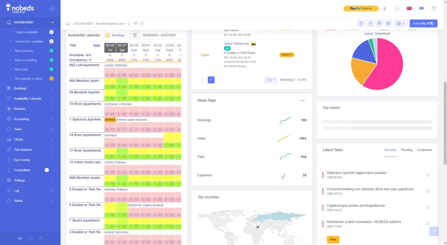Switch to the Pending tasks tab
This screenshot has width=447, height=245.
click(x=406, y=150)
